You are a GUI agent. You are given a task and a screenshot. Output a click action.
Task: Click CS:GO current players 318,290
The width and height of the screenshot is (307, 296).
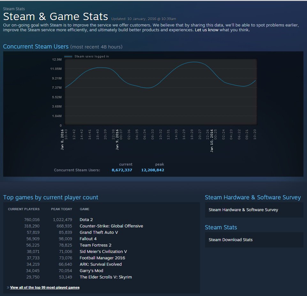[32, 226]
